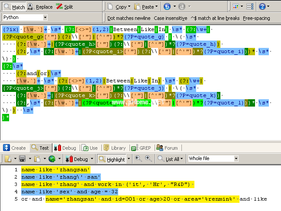Viewport: 281px width, 211px height.
Task: Enable the Highlight matches button
Action: pos(111,159)
